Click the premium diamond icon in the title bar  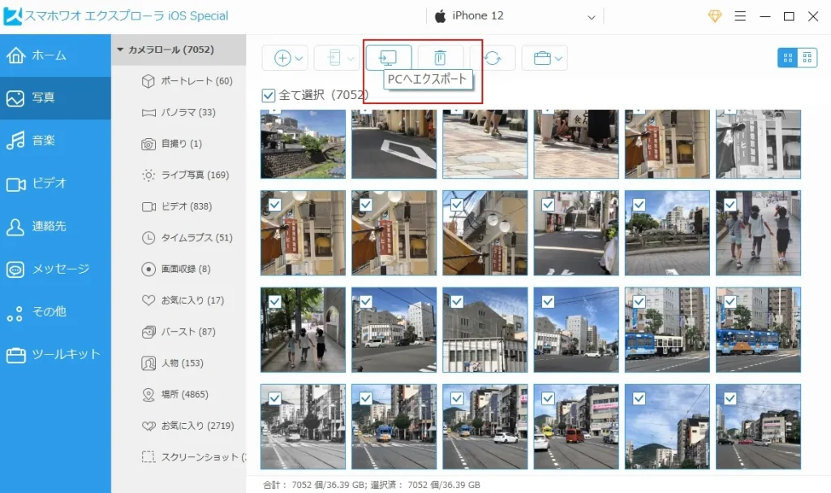(714, 15)
